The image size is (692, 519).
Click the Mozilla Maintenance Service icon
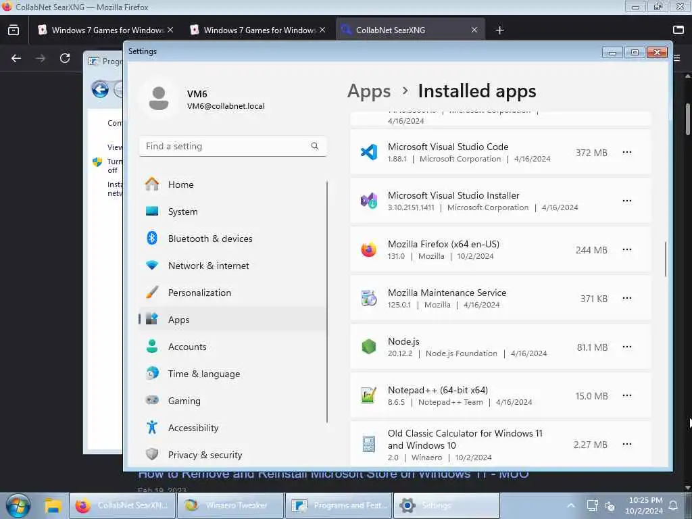coord(369,299)
